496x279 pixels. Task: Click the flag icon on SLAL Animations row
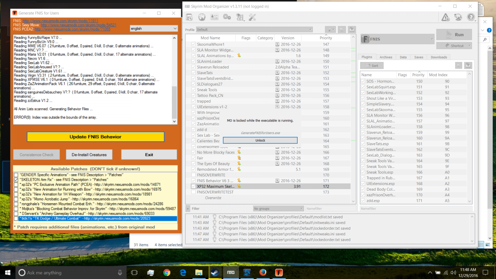pyautogui.click(x=239, y=55)
